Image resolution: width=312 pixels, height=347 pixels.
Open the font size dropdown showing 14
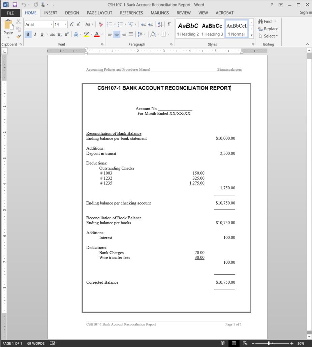pos(65,24)
